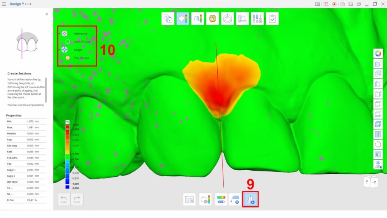Click the Var. row in Properties
This screenshot has height=218, width=387.
[26, 164]
